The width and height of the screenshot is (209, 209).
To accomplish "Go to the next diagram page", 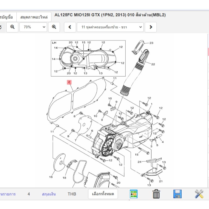I will [x=151, y=27].
